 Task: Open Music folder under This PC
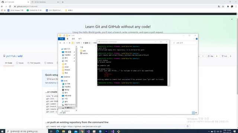tap(65, 102)
